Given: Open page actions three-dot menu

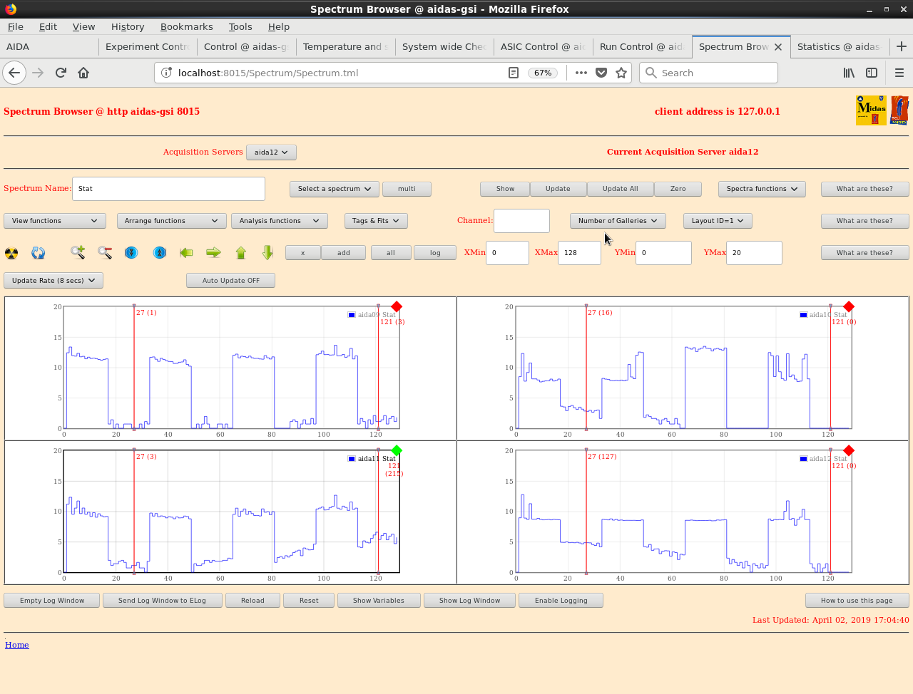Looking at the screenshot, I should [x=581, y=73].
